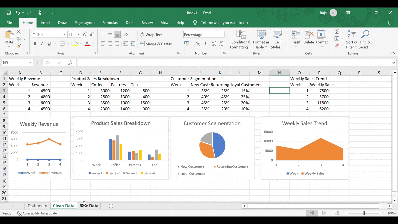Click Accessibility: Investigate in status bar
Viewport: 398px width, 224px height.
(37, 213)
